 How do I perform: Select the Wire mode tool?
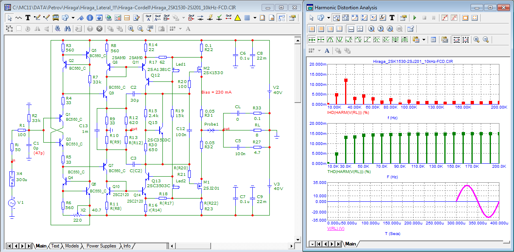click(37, 18)
